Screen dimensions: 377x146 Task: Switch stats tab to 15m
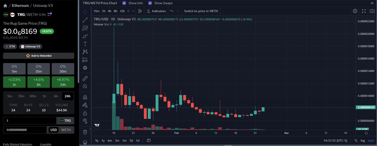coord(21,96)
